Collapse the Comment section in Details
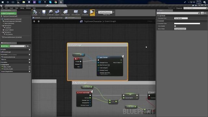This screenshot has width=208, height=117. tap(157, 21)
